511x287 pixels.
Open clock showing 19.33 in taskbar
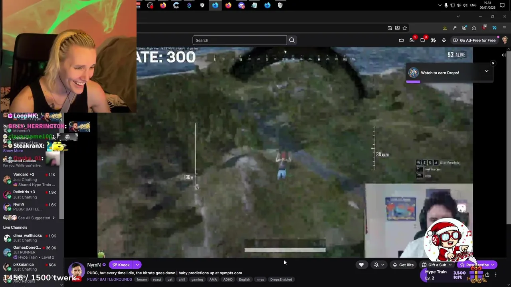487,5
